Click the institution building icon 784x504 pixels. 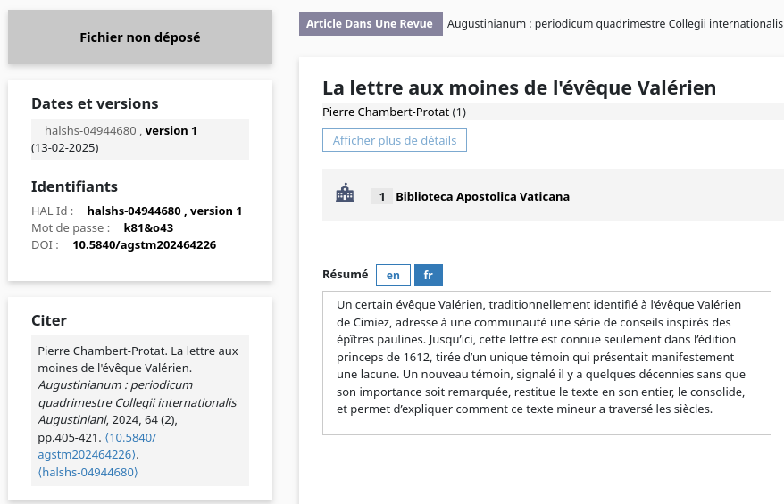pos(345,195)
